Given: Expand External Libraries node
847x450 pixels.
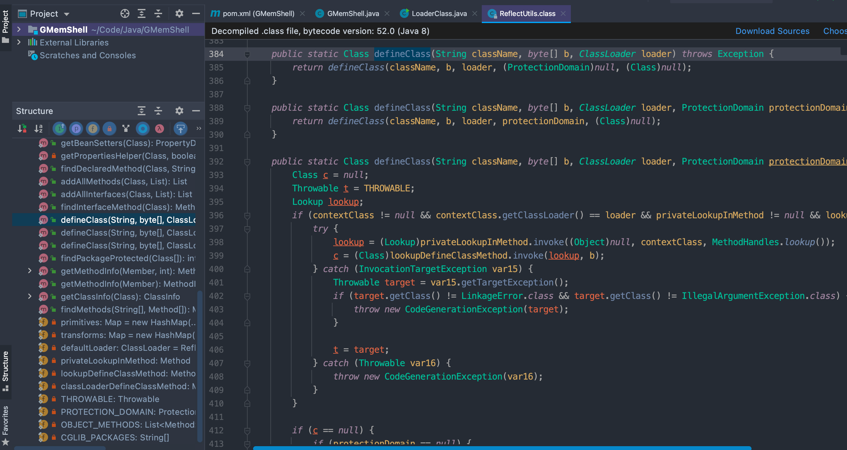Looking at the screenshot, I should (x=19, y=42).
